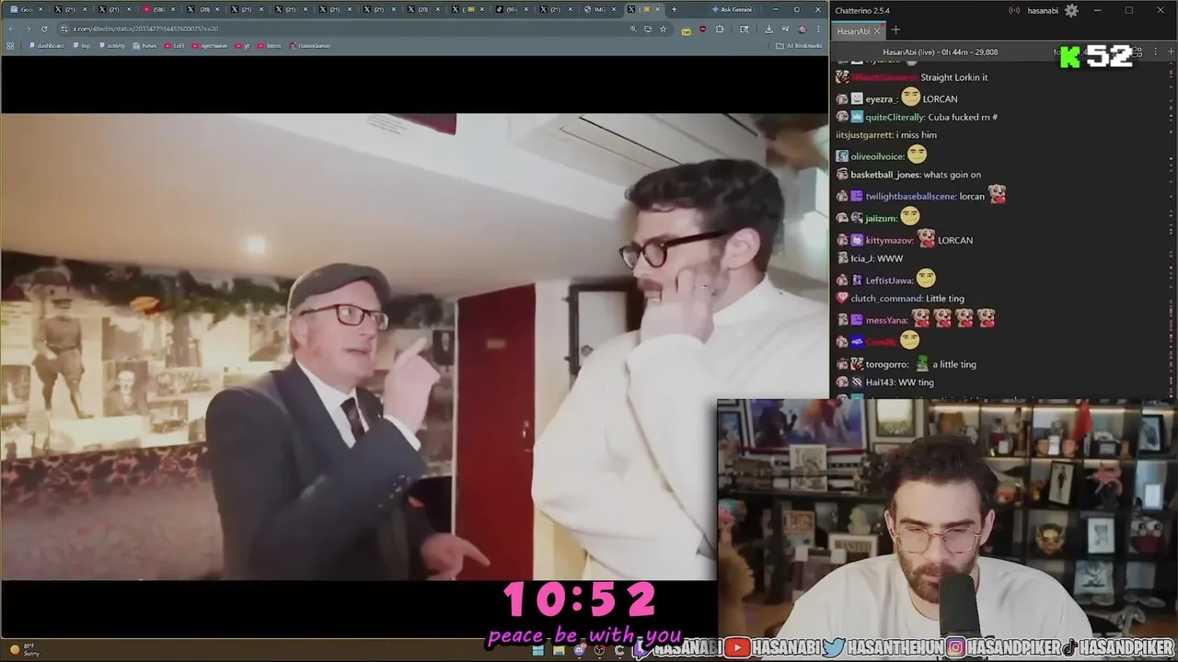Go forward in the browser
This screenshot has height=662, width=1178.
(28, 29)
